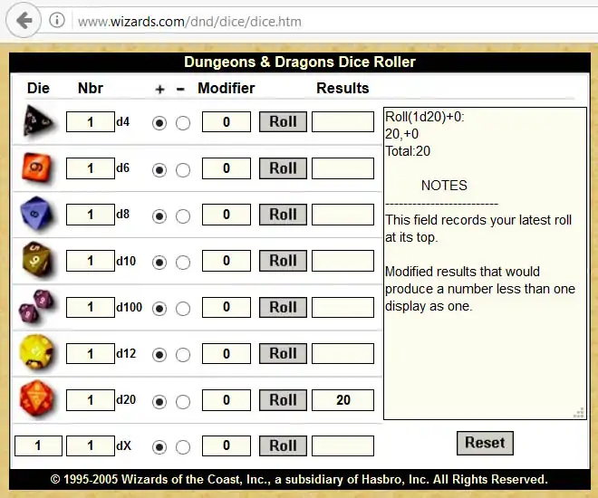
Task: Click the roll notes text area
Action: coord(484,263)
